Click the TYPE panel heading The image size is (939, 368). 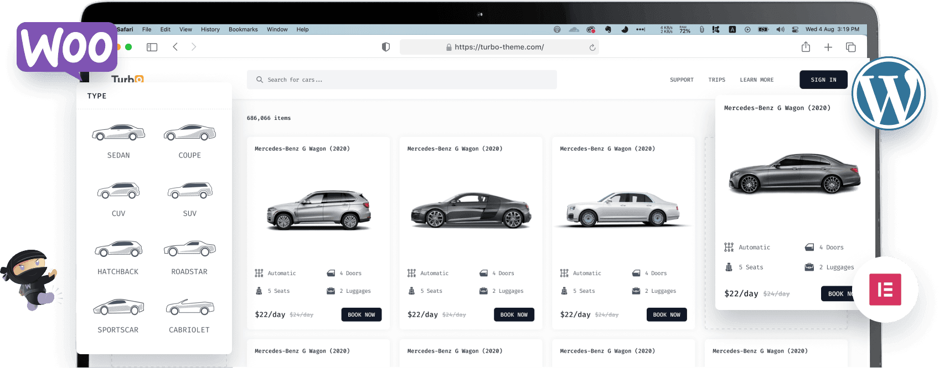97,96
